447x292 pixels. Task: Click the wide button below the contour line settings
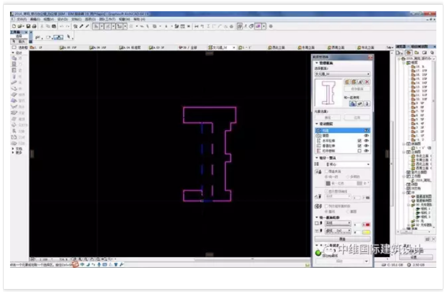(342, 239)
